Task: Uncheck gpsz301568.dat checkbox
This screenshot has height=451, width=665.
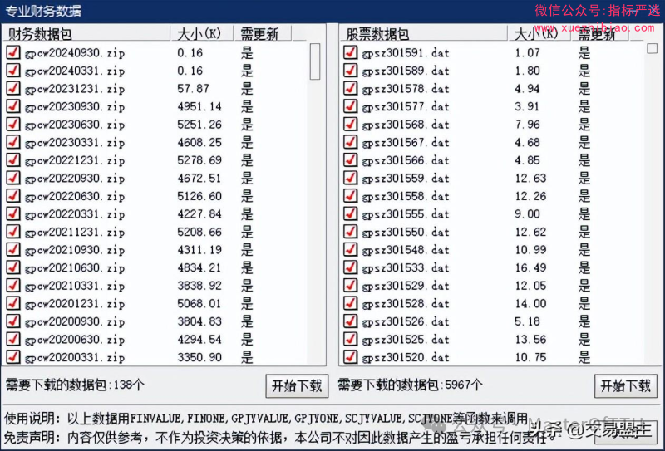Action: click(x=350, y=124)
